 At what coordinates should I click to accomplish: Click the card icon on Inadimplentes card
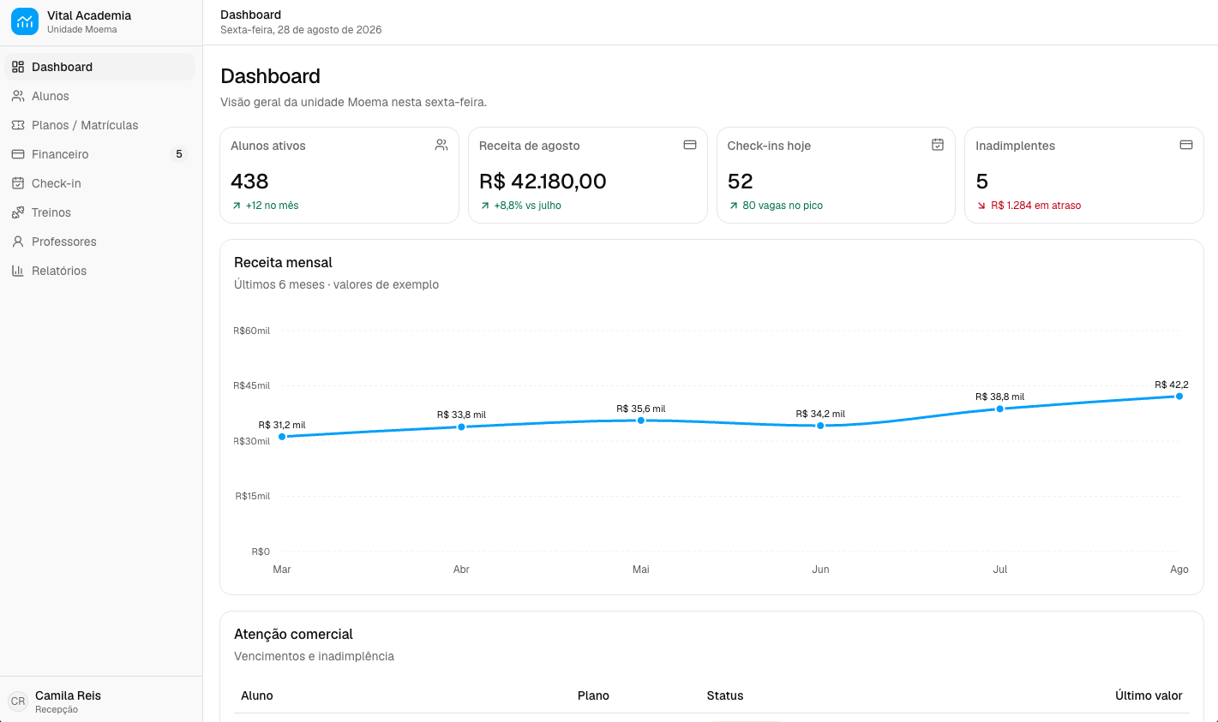click(1186, 145)
